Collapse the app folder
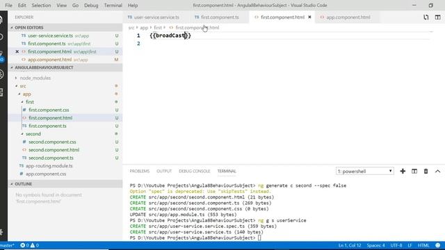The height and width of the screenshot is (250, 445). pos(26,94)
